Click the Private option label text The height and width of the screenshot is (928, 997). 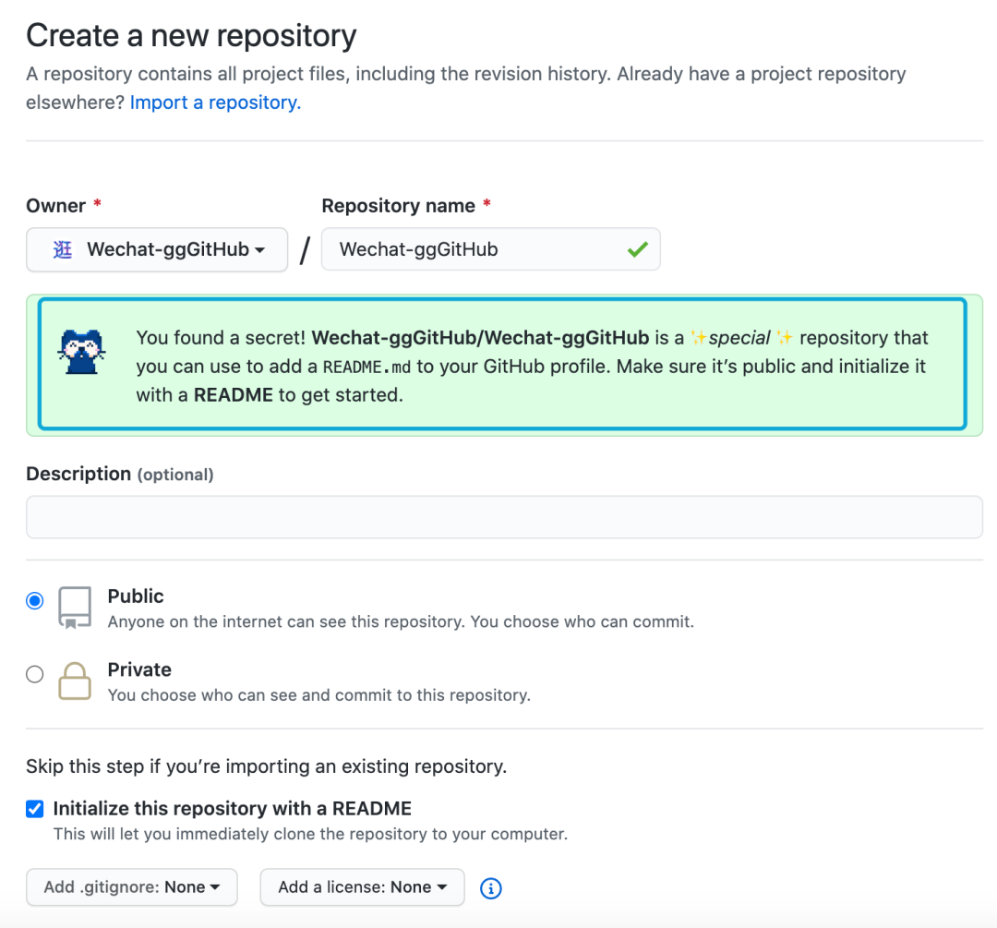139,669
